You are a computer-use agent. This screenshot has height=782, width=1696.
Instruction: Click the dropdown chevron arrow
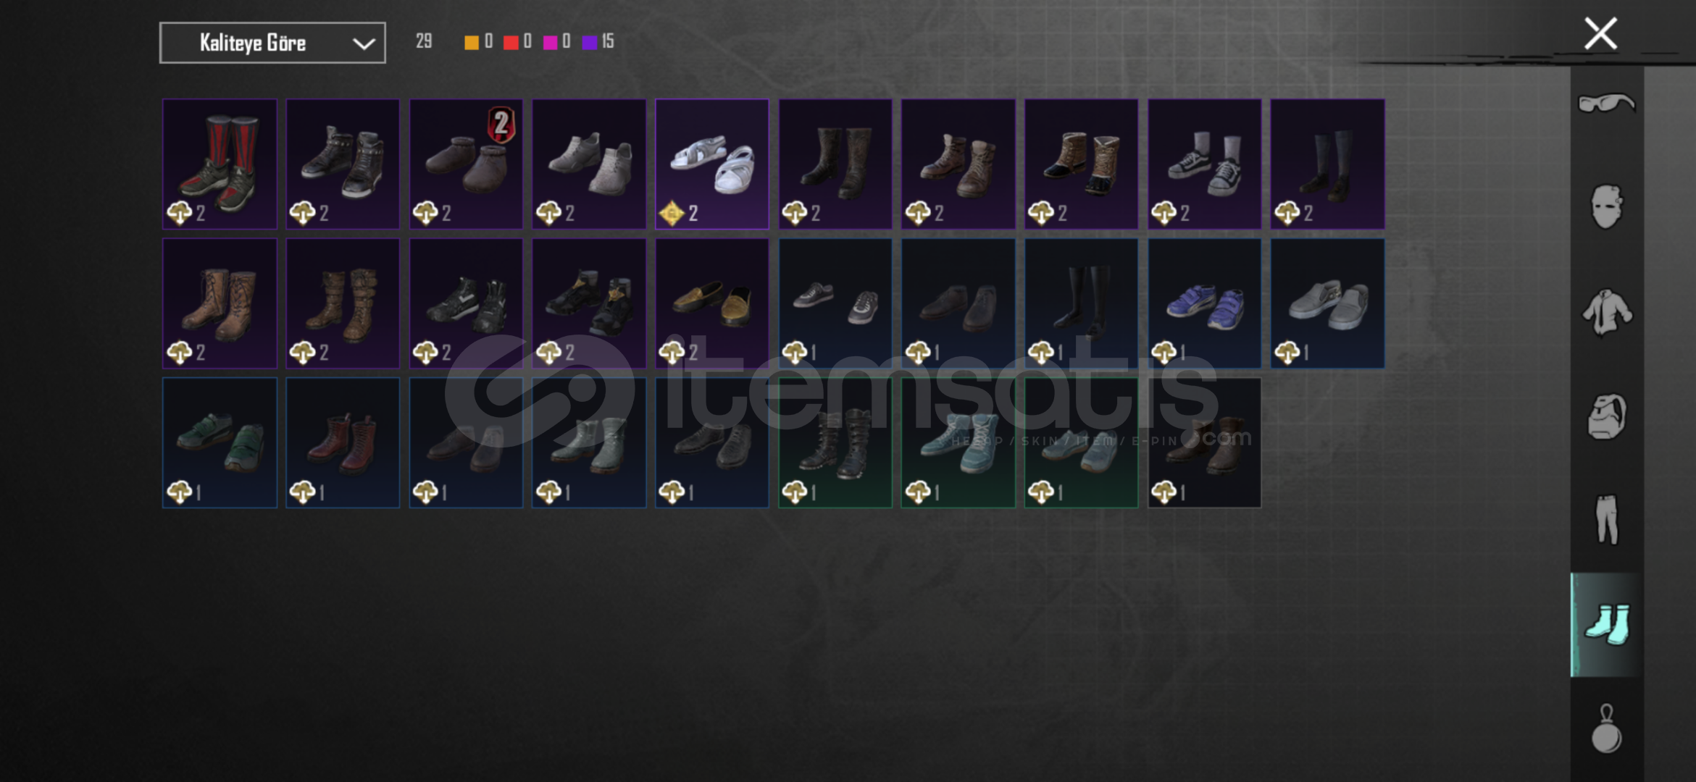tap(363, 43)
